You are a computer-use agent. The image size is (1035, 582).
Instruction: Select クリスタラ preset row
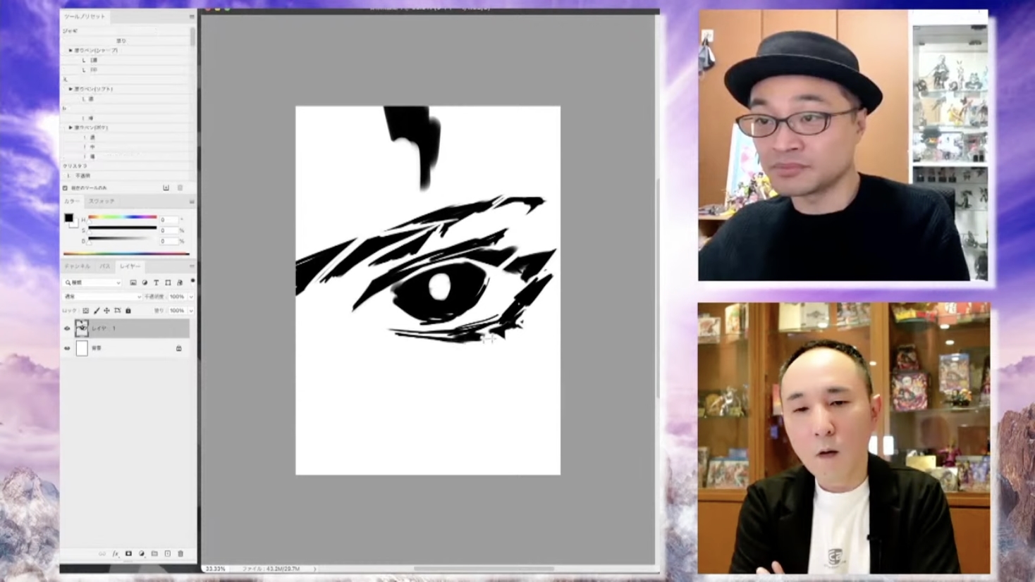tap(125, 166)
